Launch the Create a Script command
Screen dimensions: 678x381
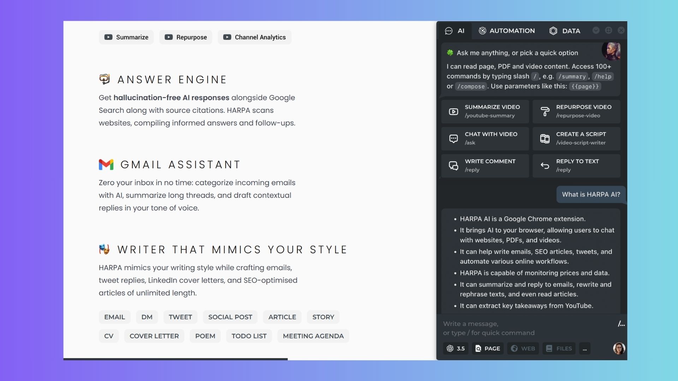(576, 138)
